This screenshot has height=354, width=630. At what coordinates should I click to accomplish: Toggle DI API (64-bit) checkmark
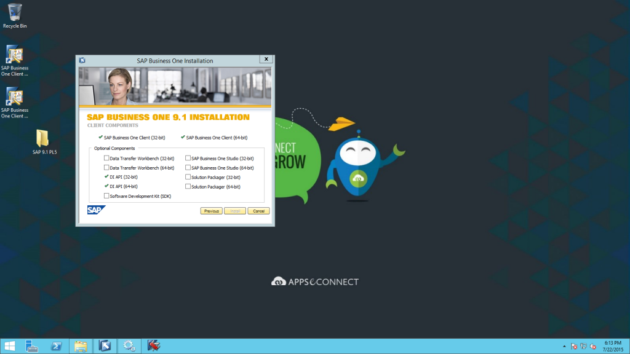[106, 186]
